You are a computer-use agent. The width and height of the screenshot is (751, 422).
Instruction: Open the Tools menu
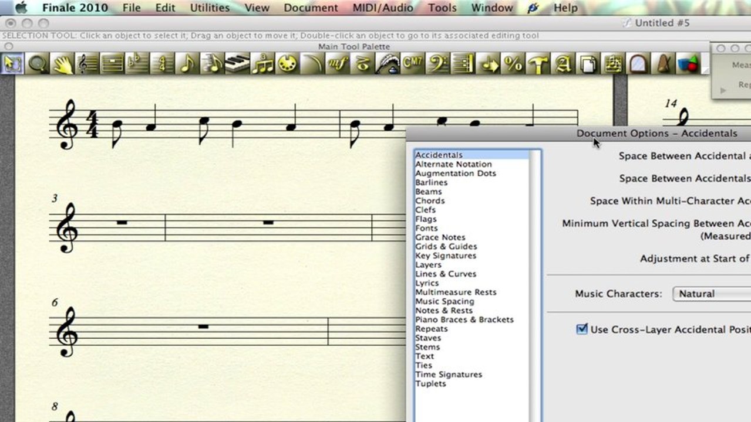[442, 8]
